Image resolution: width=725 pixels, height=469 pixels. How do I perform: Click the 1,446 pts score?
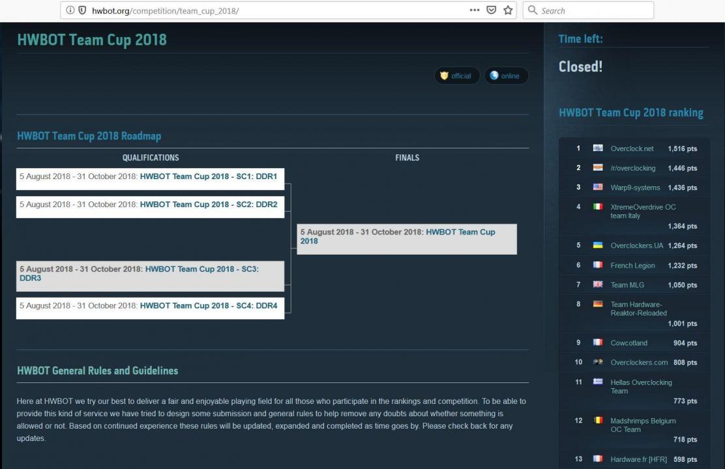(x=683, y=168)
